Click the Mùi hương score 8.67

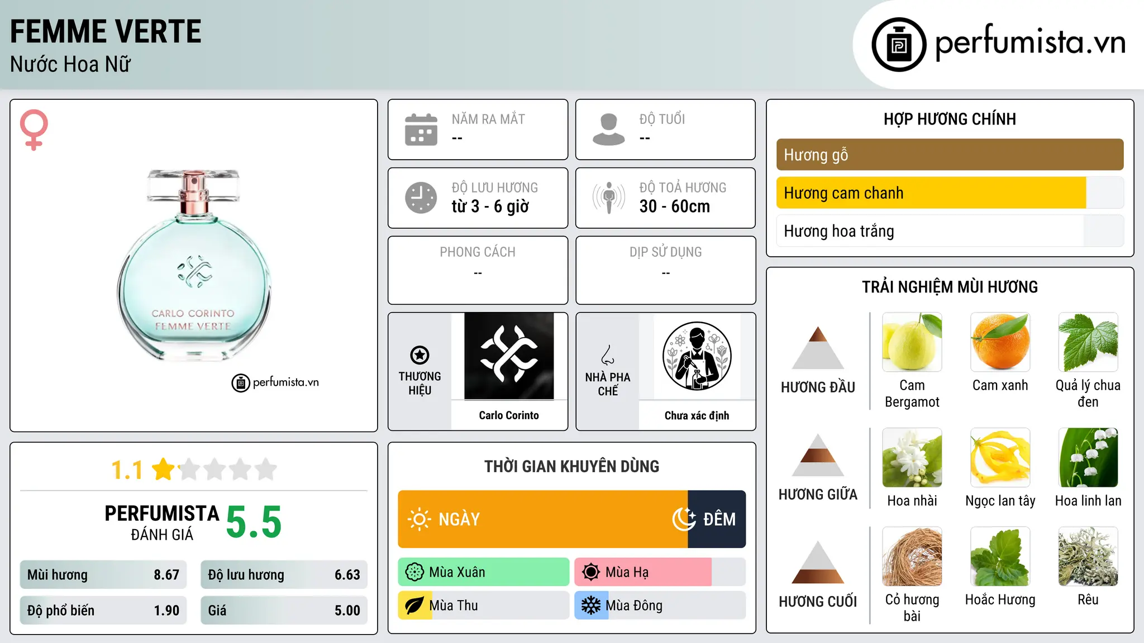pos(103,575)
